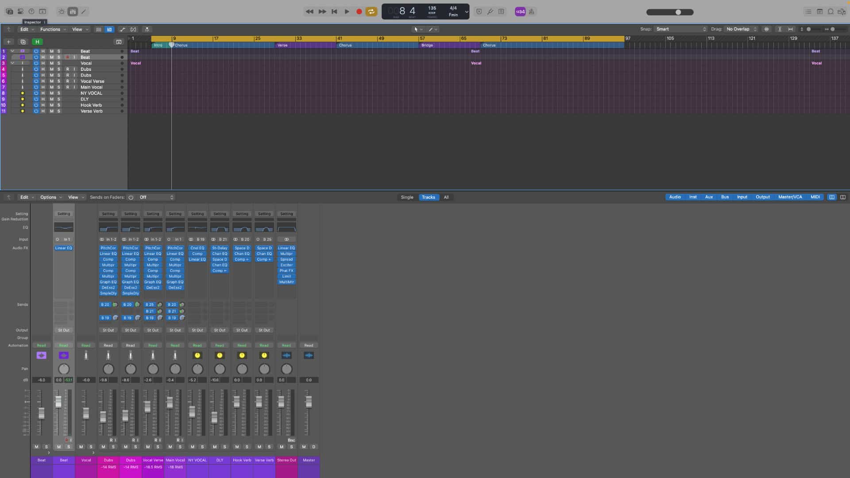850x478 pixels.
Task: Open the Snap mode dropdown
Action: tap(680, 29)
